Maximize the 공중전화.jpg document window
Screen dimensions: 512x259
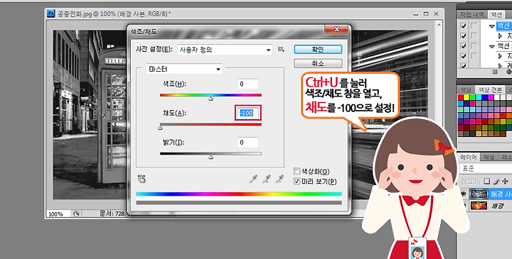[x=426, y=13]
